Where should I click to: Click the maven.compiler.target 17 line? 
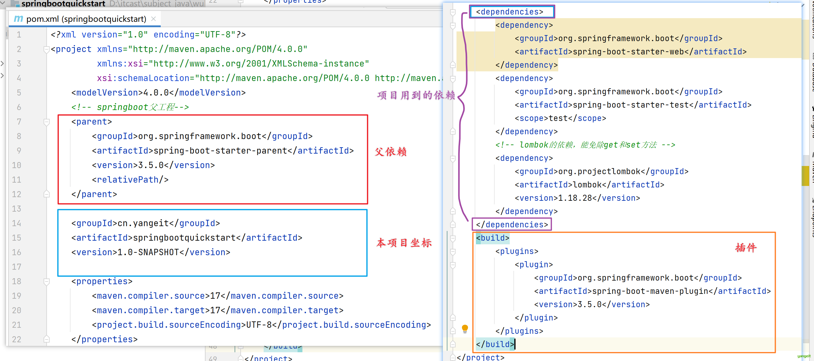coord(217,311)
